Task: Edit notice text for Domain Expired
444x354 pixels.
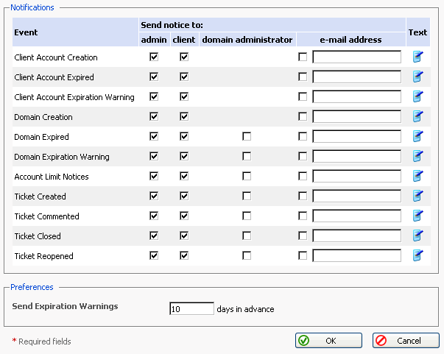Action: [417, 136]
